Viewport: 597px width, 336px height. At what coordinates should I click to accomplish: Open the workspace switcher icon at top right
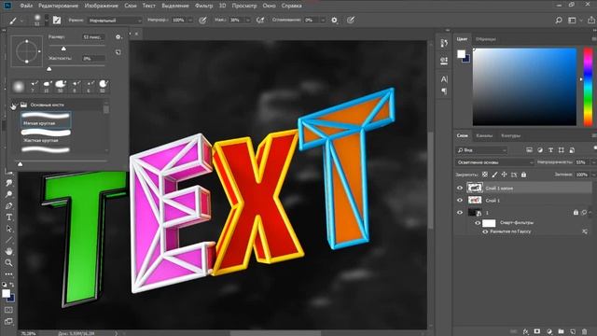click(572, 21)
